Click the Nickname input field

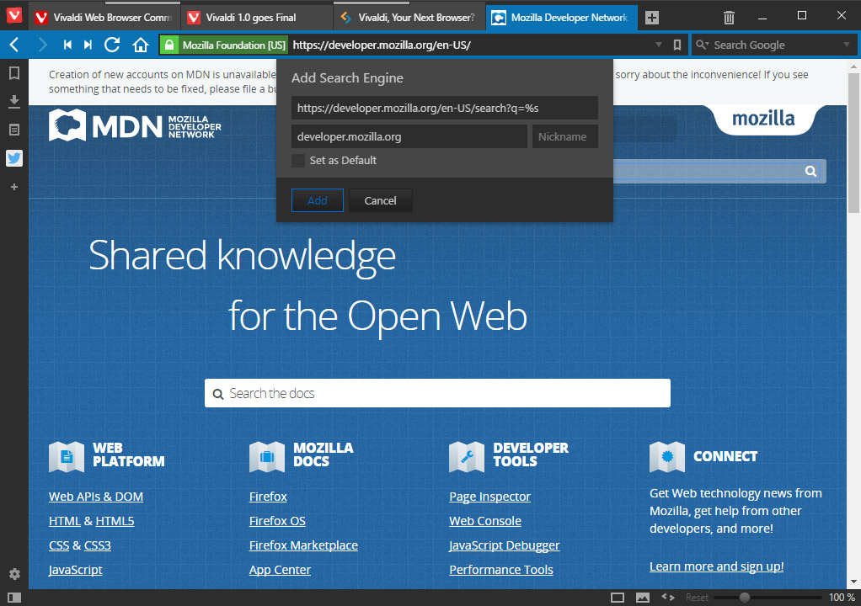click(564, 136)
